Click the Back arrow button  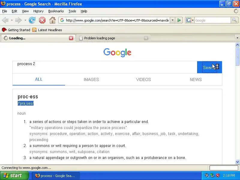tap(5, 20)
